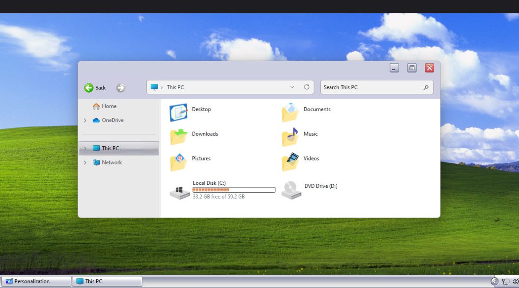Viewport: 519px width, 288px height.
Task: Close the This PC window
Action: [x=429, y=68]
